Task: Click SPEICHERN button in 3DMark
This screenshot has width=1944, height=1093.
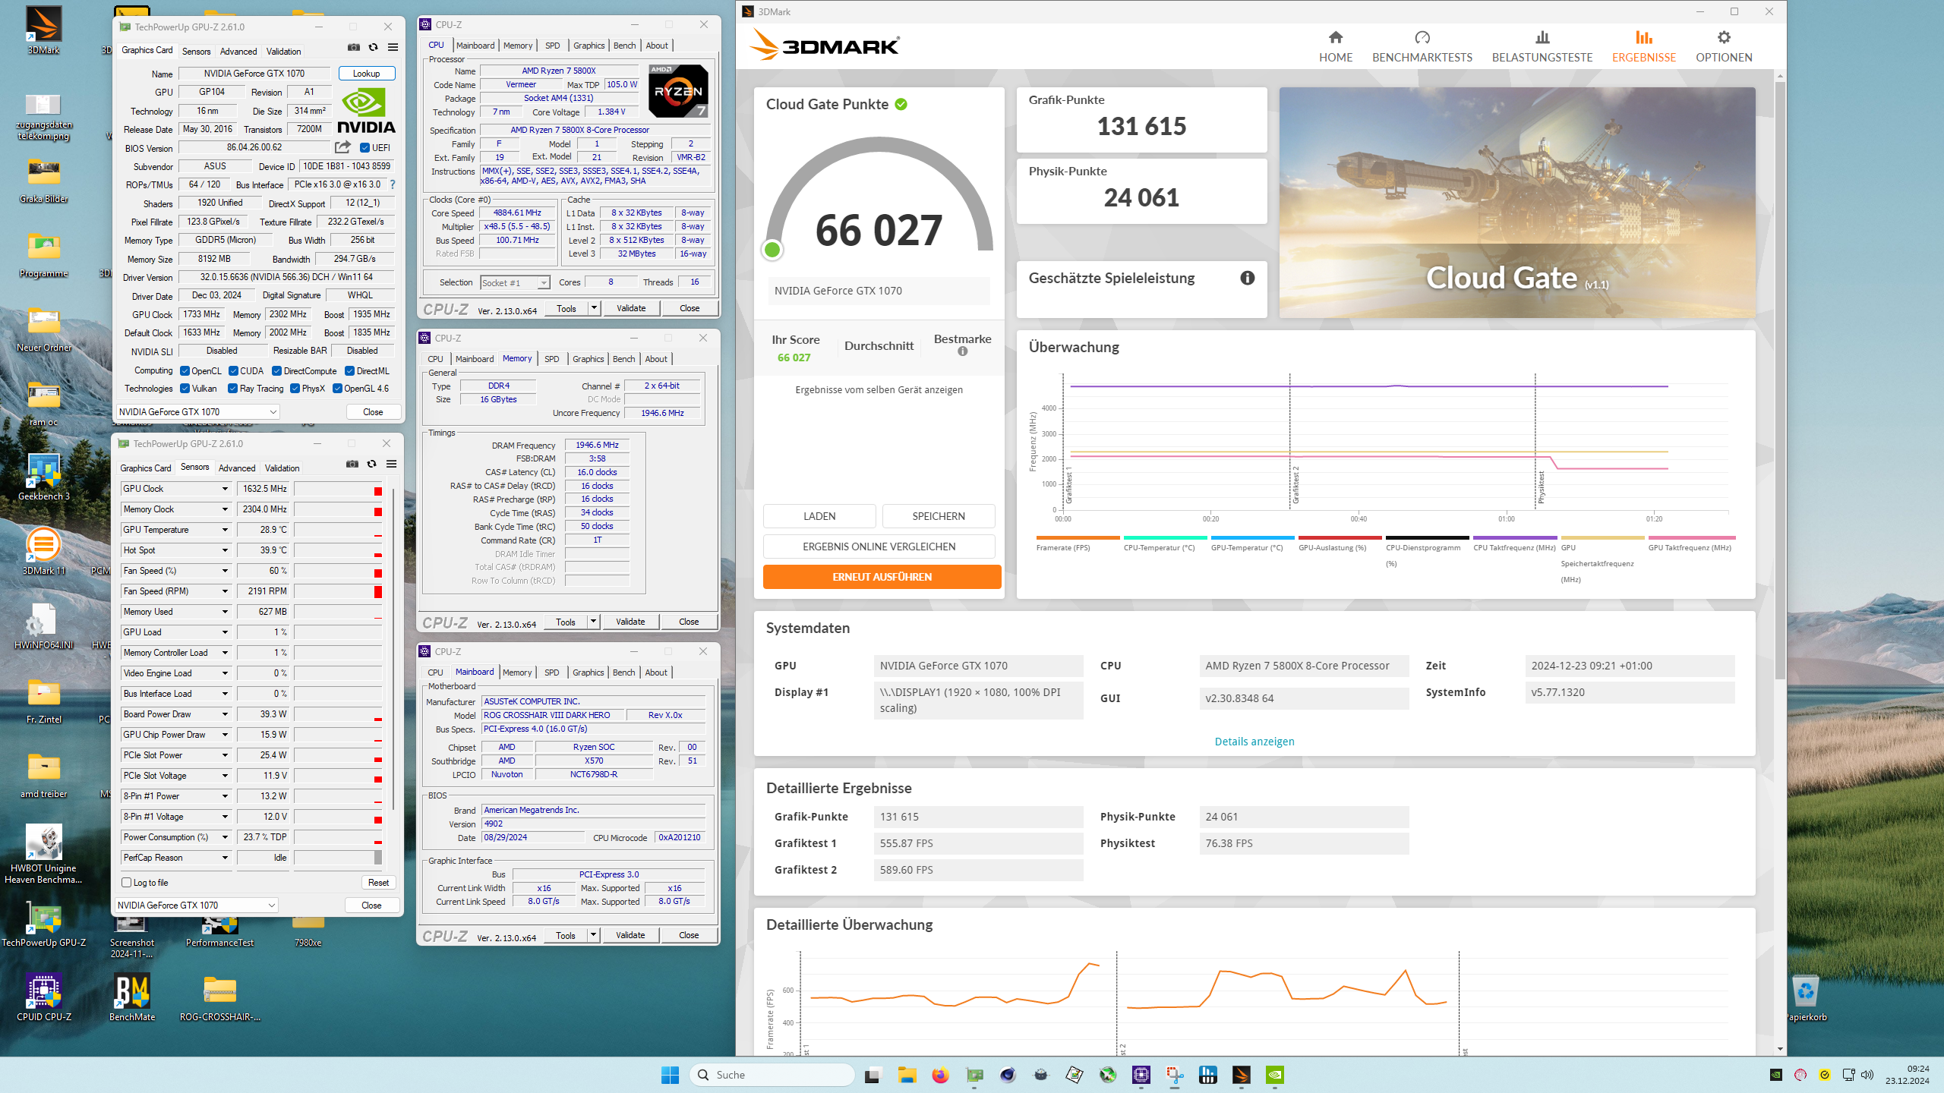Action: [939, 516]
